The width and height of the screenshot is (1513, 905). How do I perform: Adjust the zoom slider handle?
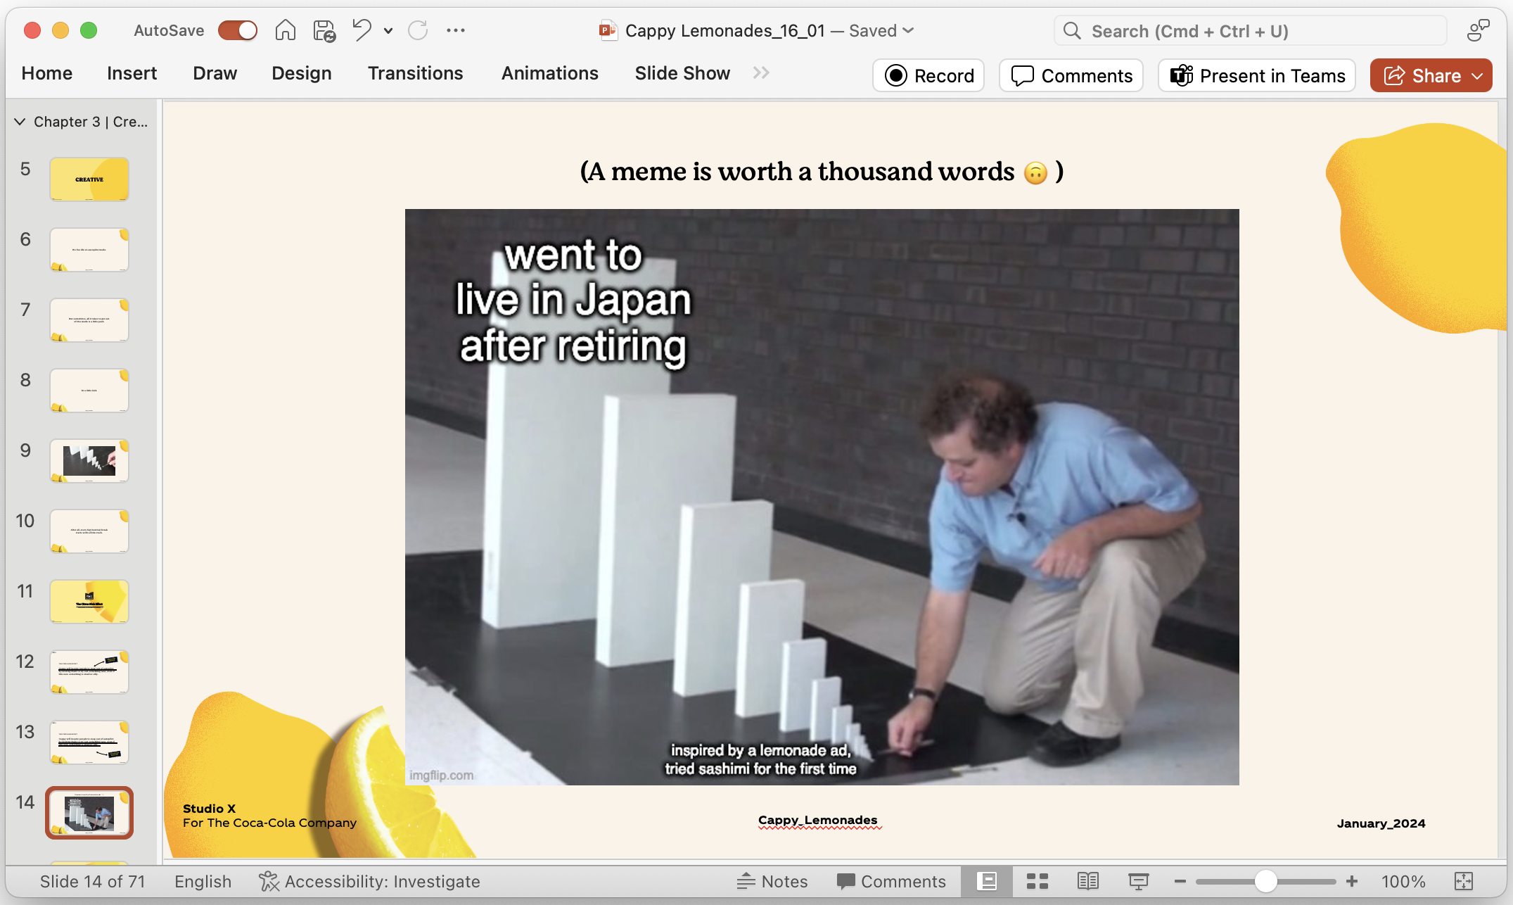click(x=1265, y=881)
